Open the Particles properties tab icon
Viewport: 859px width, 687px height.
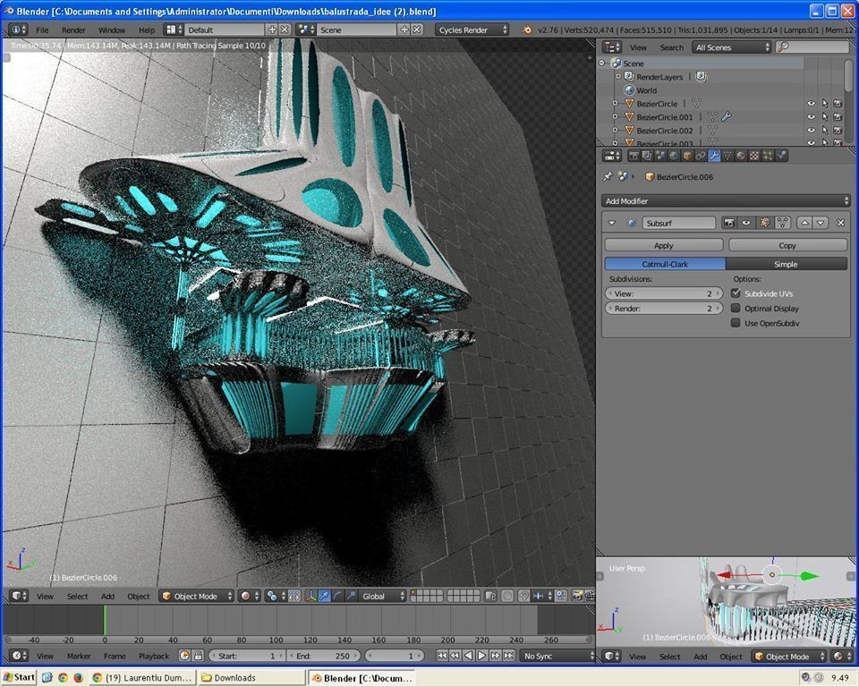click(768, 156)
